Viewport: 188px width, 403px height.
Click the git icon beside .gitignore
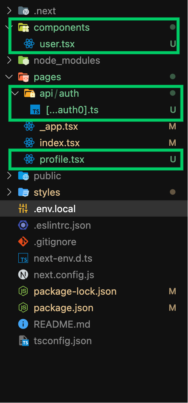(x=23, y=242)
